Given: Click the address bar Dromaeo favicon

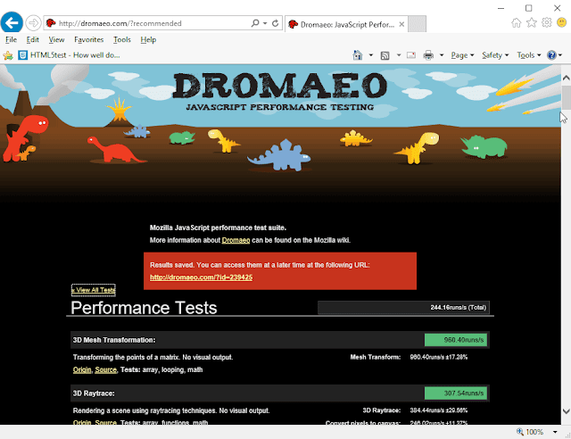Looking at the screenshot, I should coord(51,23).
